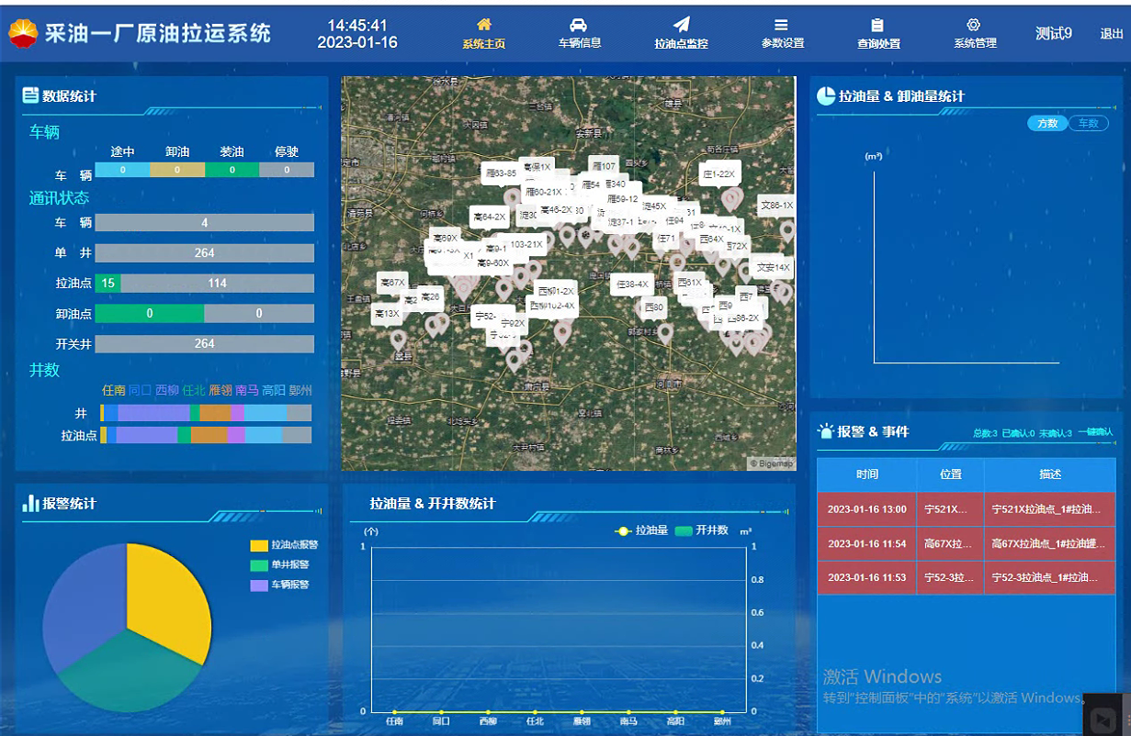Click the 庄1-22X marker label on the map
Image resolution: width=1131 pixels, height=736 pixels.
click(718, 173)
